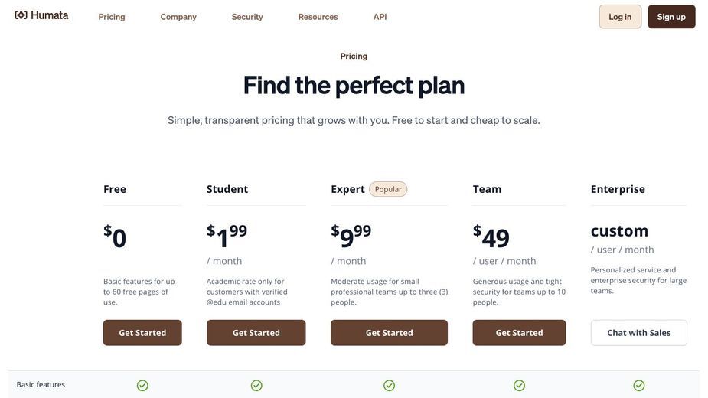The width and height of the screenshot is (708, 398).
Task: Click the Free plan Basic features checkmark
Action: coord(142,385)
